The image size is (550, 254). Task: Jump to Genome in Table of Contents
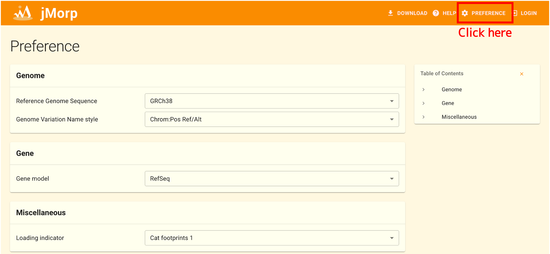click(452, 90)
